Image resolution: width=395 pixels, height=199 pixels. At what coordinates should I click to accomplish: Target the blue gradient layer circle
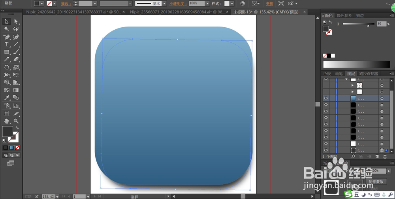382,99
